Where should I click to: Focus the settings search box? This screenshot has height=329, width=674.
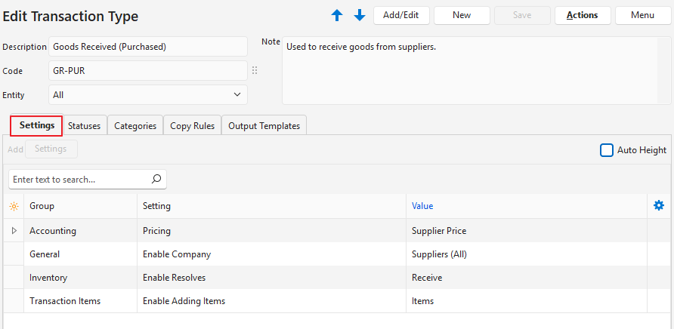coord(79,180)
